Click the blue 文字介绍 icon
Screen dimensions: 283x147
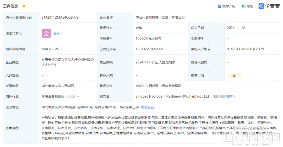pyautogui.click(x=220, y=6)
